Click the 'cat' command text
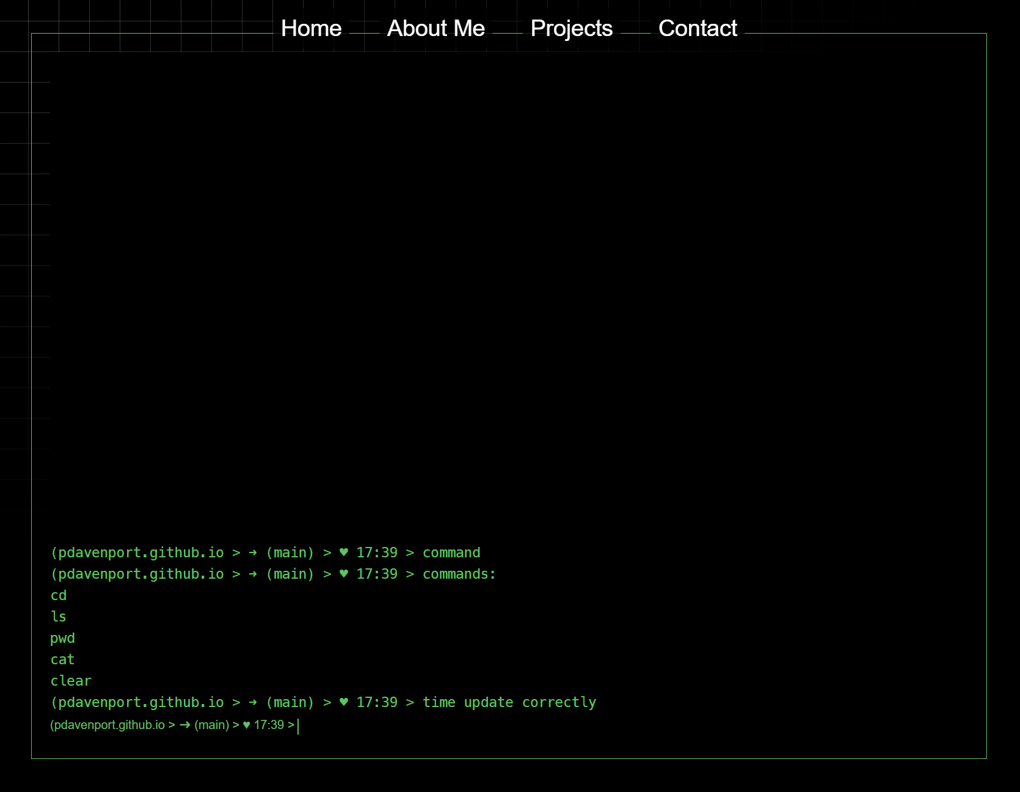This screenshot has height=792, width=1020. (62, 659)
